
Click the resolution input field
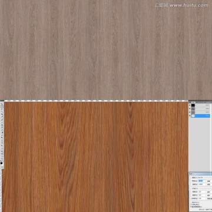(x=202, y=198)
